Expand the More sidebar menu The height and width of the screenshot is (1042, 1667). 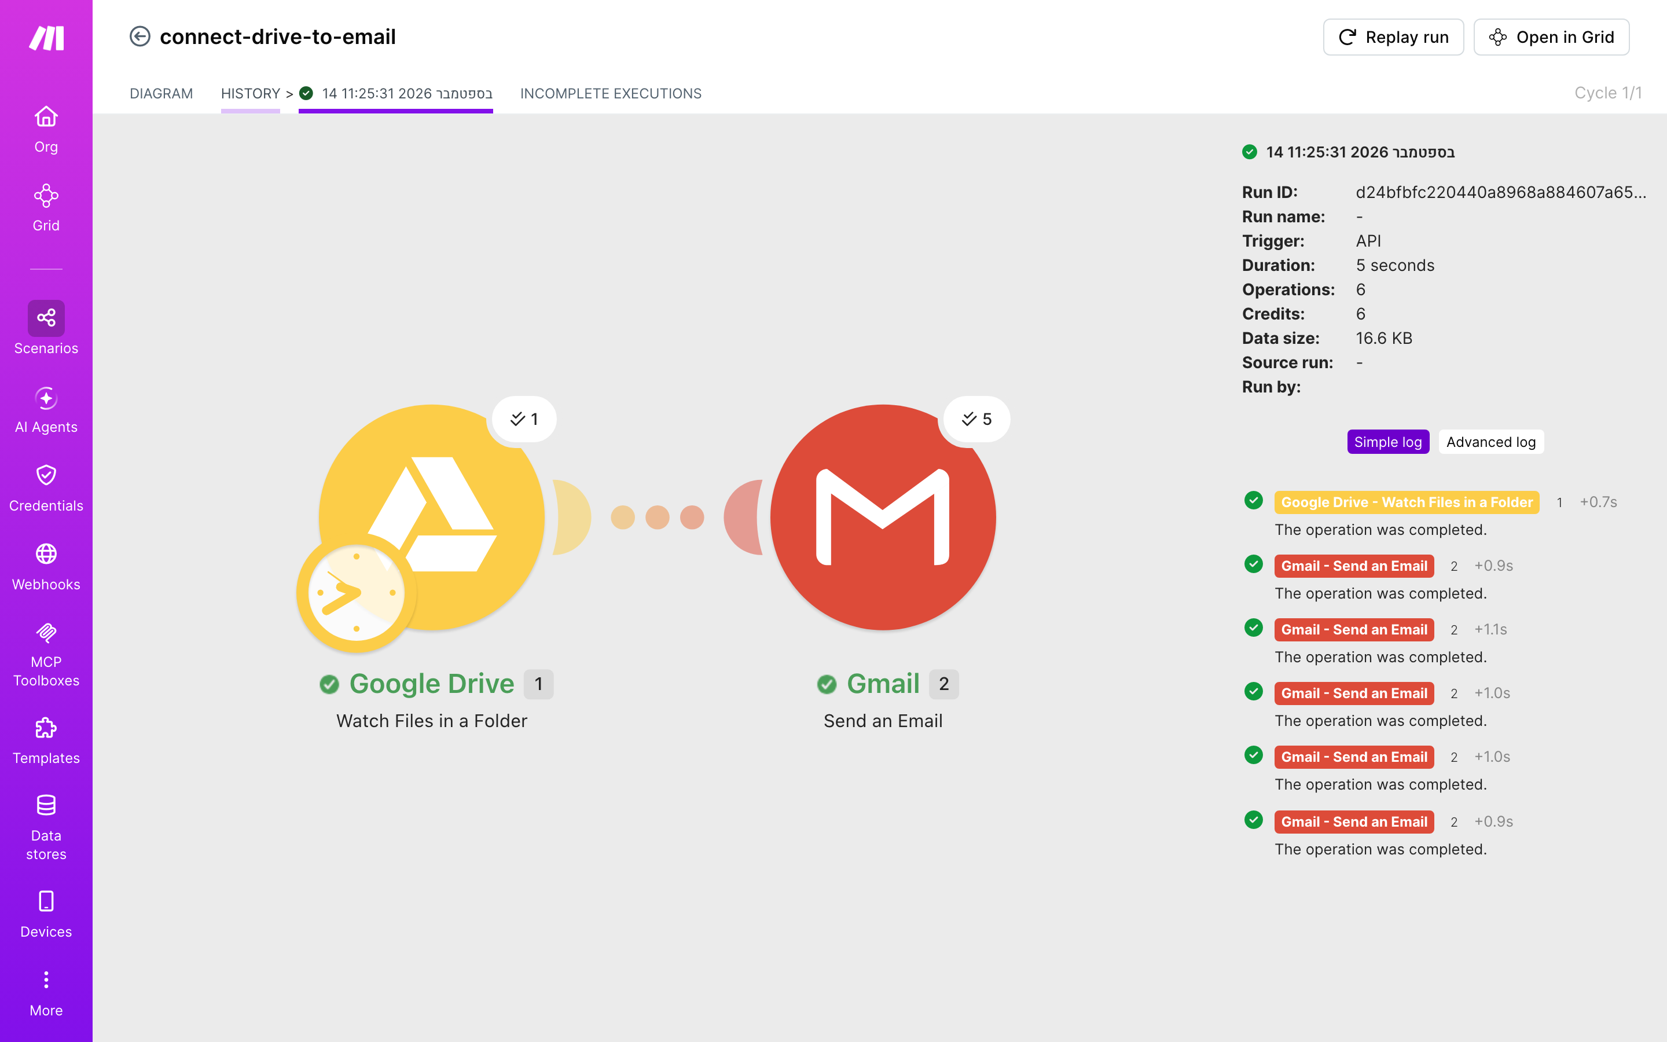click(x=46, y=994)
